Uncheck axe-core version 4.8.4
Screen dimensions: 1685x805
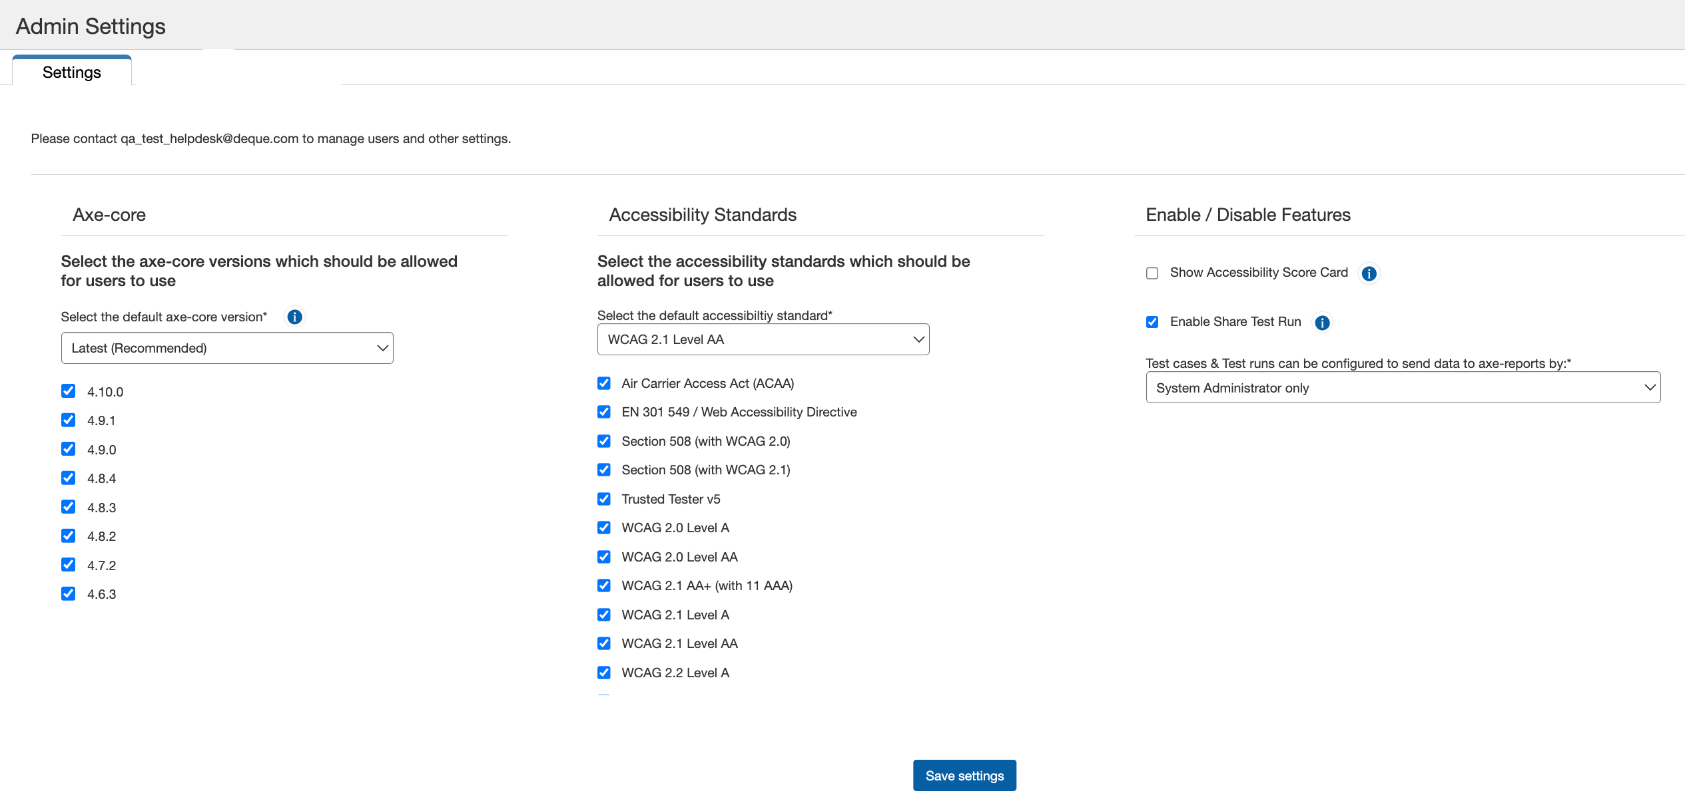[68, 478]
